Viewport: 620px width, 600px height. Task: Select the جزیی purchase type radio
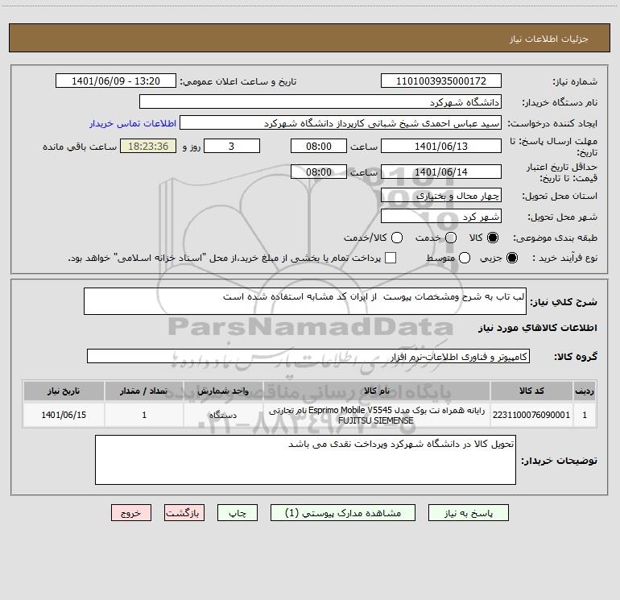pos(512,258)
